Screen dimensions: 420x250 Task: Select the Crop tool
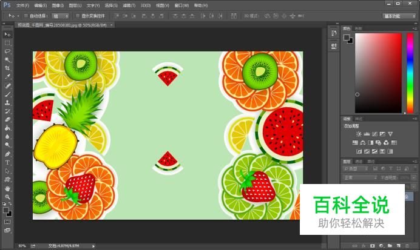click(7, 68)
